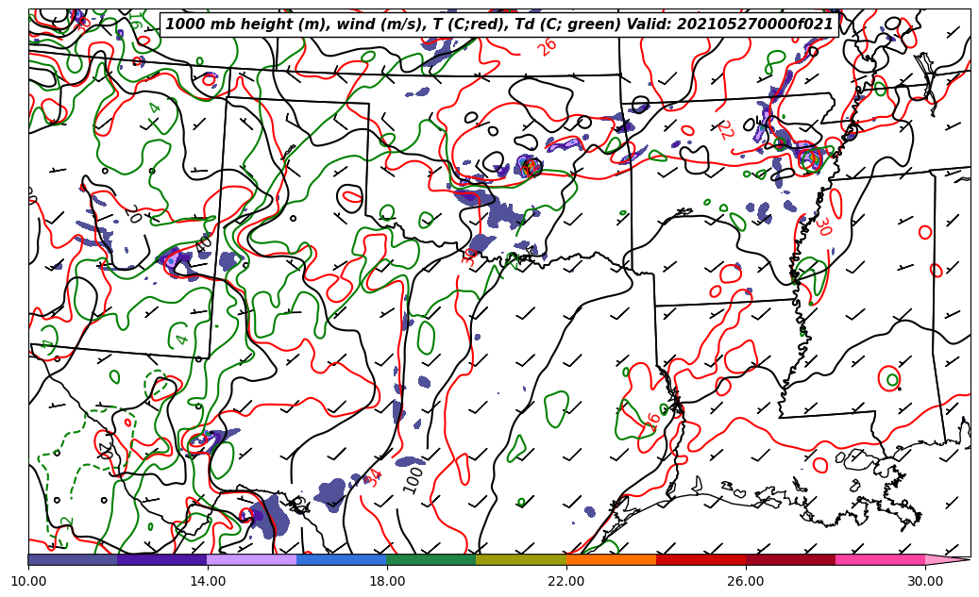This screenshot has width=979, height=597.
Task: Click the 14.00 colorbar tick label
Action: coord(208,581)
